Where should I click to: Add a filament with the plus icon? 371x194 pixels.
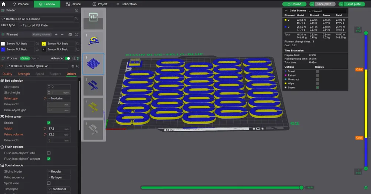[x=56, y=34]
